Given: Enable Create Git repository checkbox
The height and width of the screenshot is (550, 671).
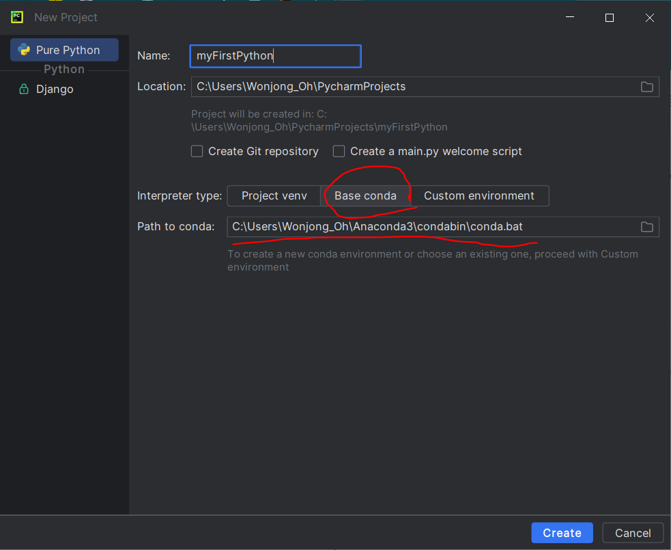Looking at the screenshot, I should [x=197, y=151].
